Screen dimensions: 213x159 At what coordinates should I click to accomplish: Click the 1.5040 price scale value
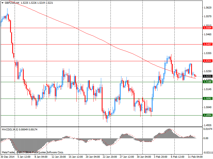click(x=208, y=107)
